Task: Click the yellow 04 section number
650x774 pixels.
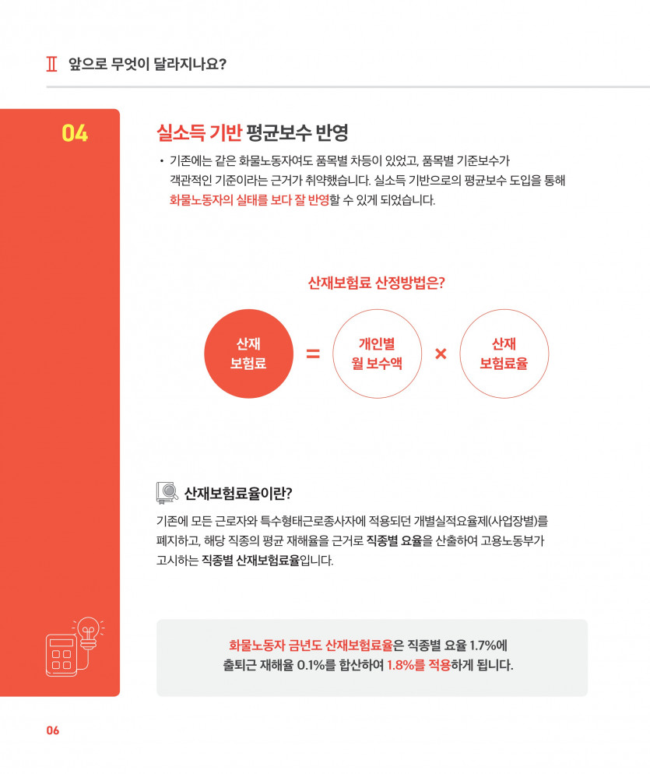Action: point(75,133)
